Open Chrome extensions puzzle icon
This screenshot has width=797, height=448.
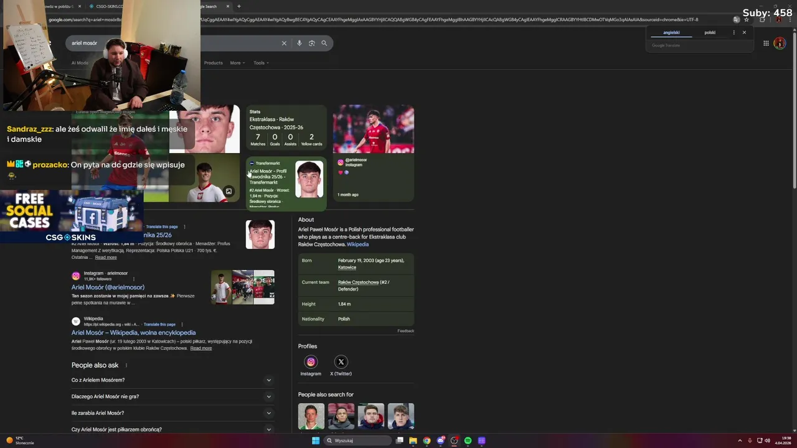762,19
